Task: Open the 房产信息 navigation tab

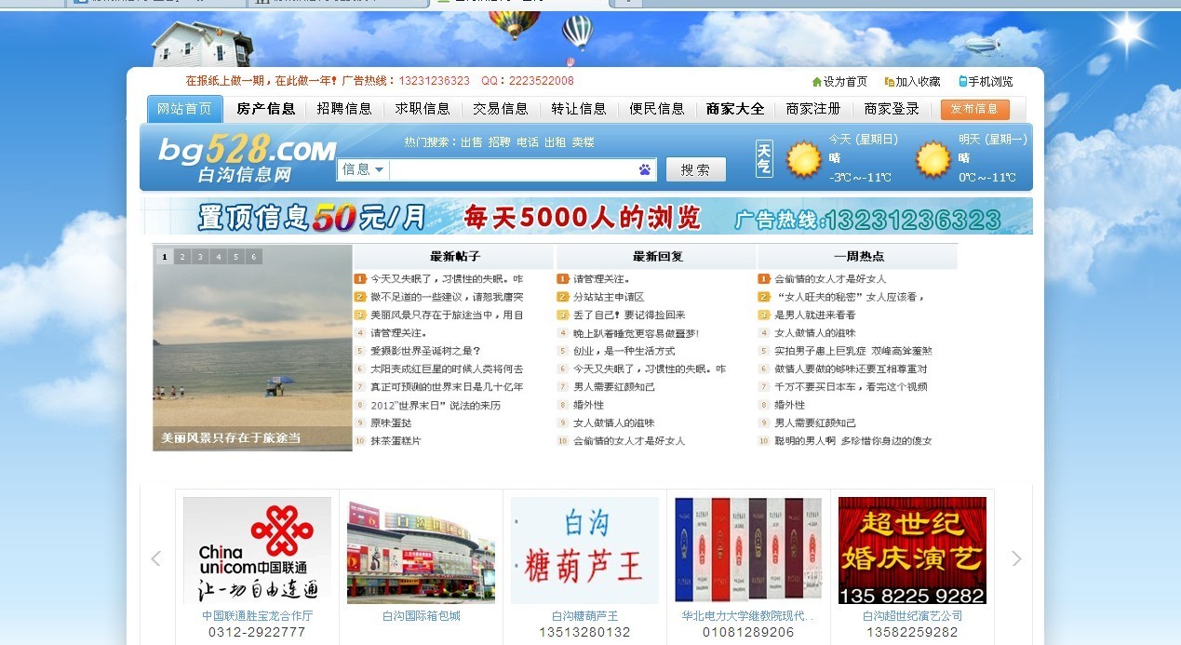Action: [265, 109]
